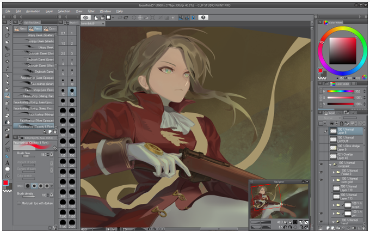Select the Balloon tool
Viewport: 370px width, 231px height.
click(7, 169)
